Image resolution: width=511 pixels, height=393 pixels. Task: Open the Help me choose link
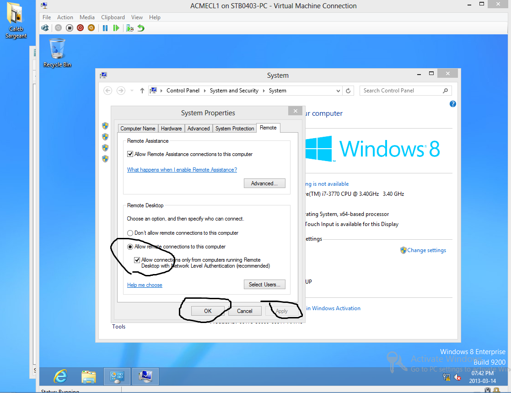145,285
